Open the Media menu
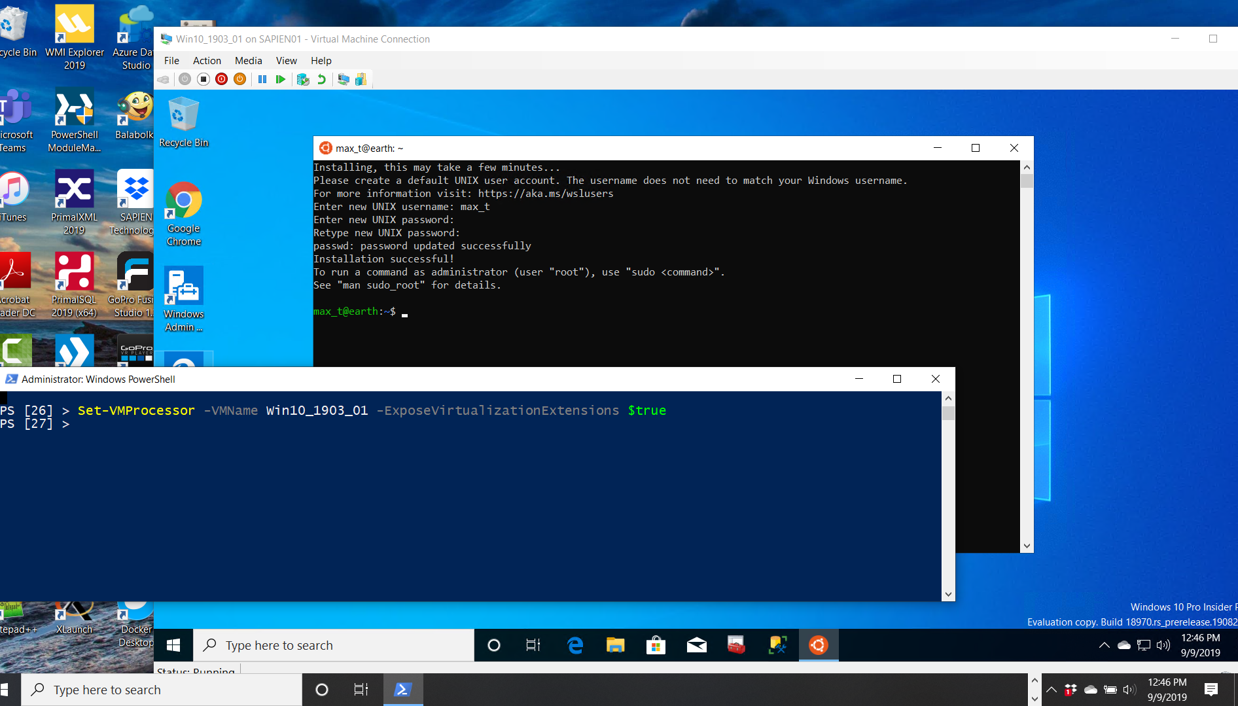 [x=248, y=60]
